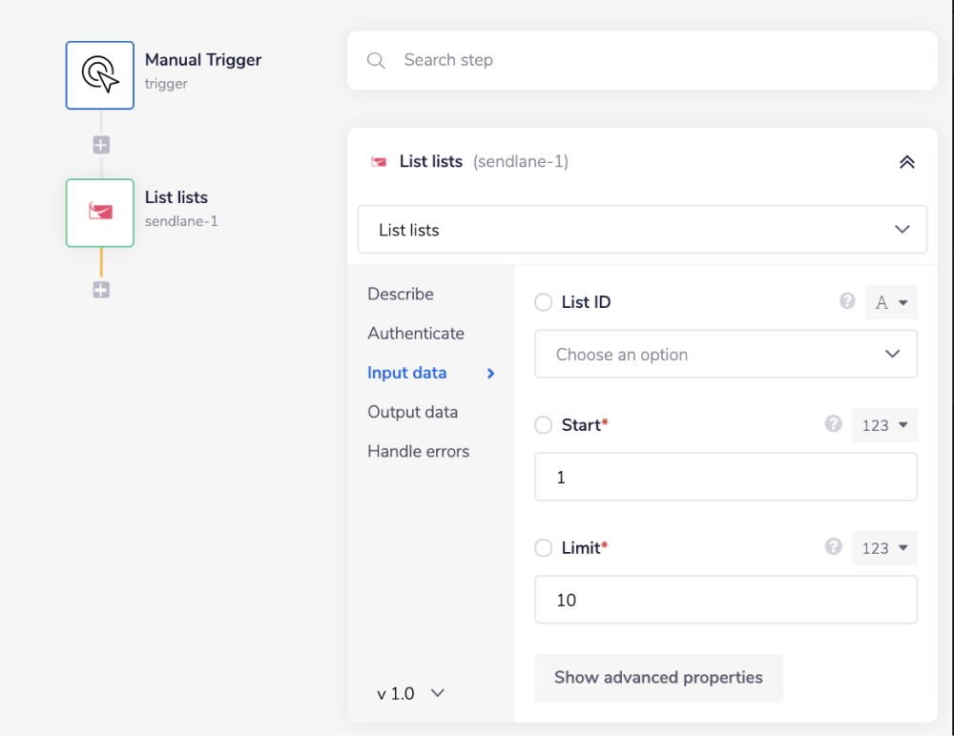Select the Start radio button
This screenshot has height=736, width=954.
[x=544, y=425]
